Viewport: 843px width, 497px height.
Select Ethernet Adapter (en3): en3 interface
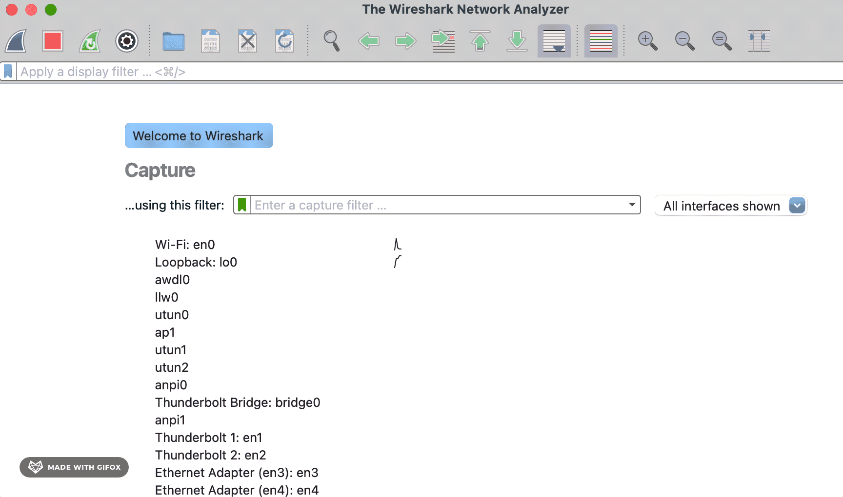coord(237,473)
